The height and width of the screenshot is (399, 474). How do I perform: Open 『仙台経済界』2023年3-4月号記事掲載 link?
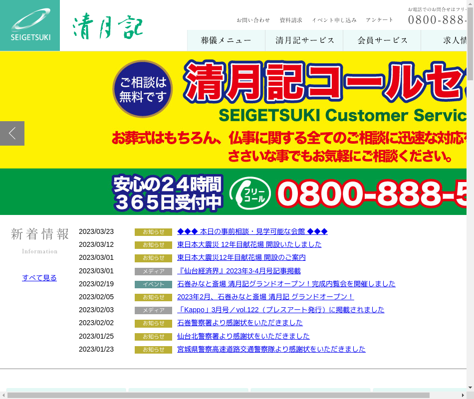[239, 271]
